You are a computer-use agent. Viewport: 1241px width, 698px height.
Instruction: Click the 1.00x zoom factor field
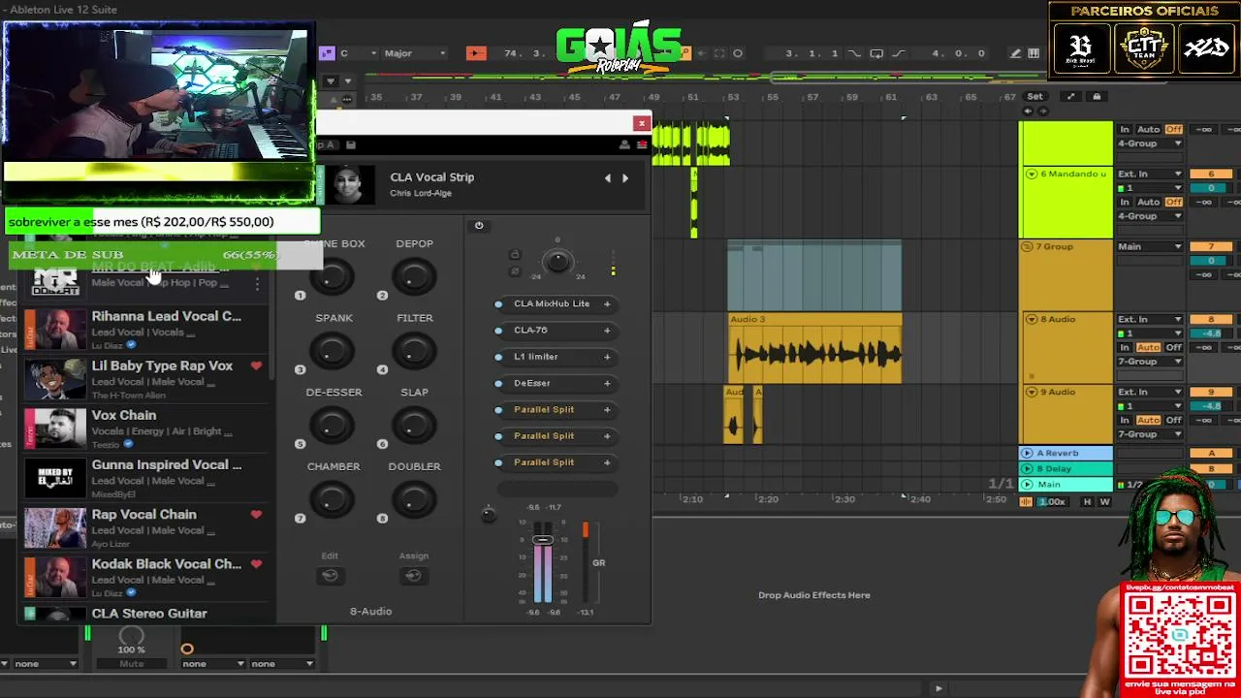point(1053,502)
